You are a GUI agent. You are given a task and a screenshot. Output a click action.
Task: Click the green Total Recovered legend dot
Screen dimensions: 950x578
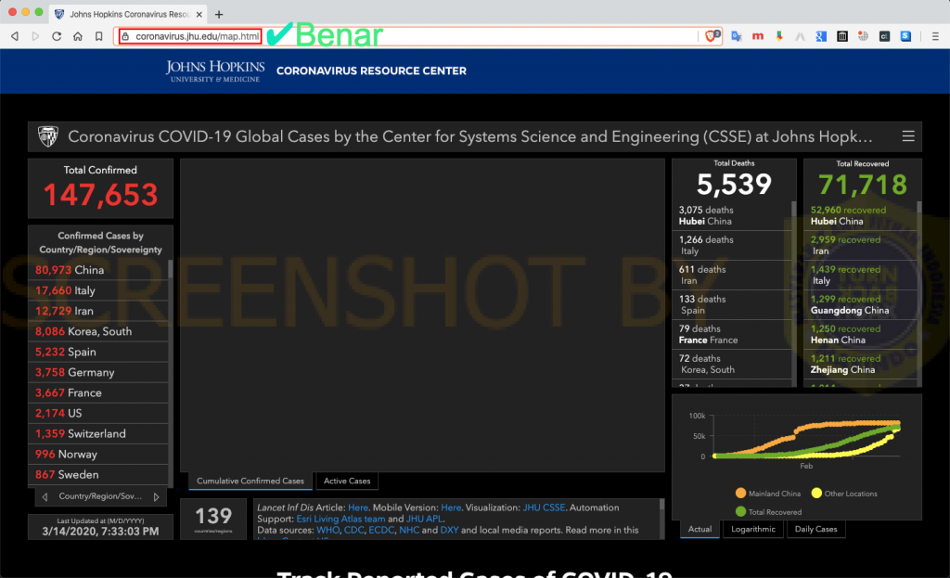click(x=740, y=512)
